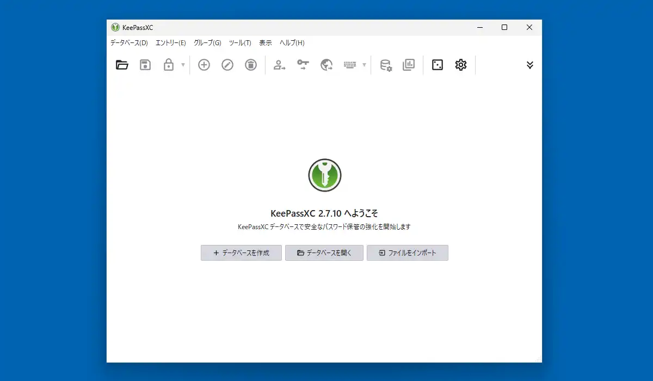Viewport: 653px width, 381px height.
Task: Click the edit entry pencil icon
Action: [x=227, y=65]
